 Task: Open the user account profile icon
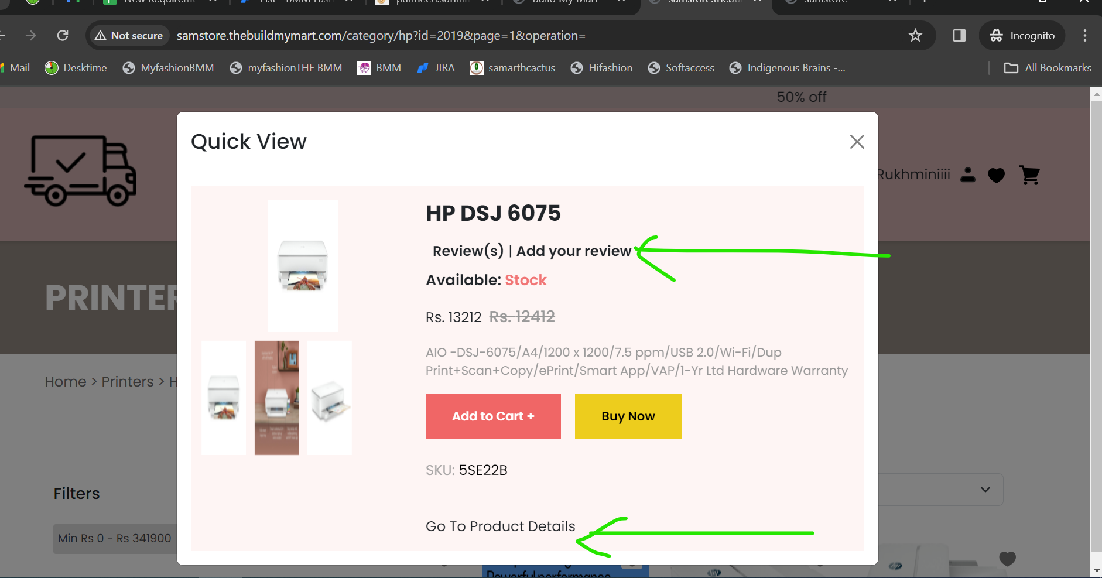point(968,175)
